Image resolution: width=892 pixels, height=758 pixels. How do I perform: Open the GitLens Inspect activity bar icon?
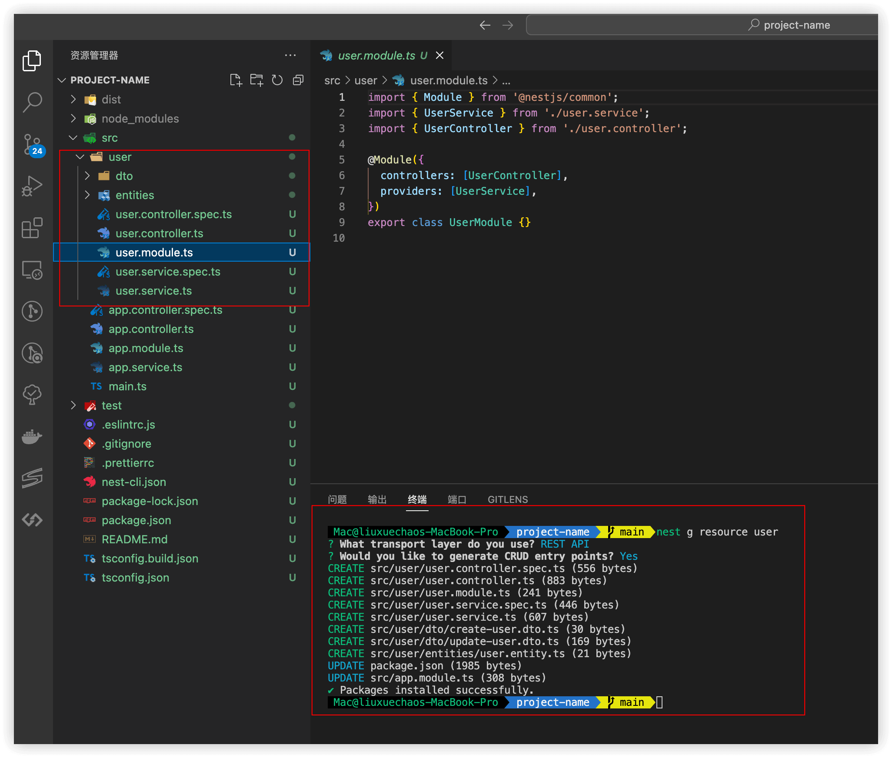pyautogui.click(x=32, y=353)
